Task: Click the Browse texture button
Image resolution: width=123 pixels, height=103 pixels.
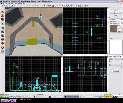Action: [120, 29]
